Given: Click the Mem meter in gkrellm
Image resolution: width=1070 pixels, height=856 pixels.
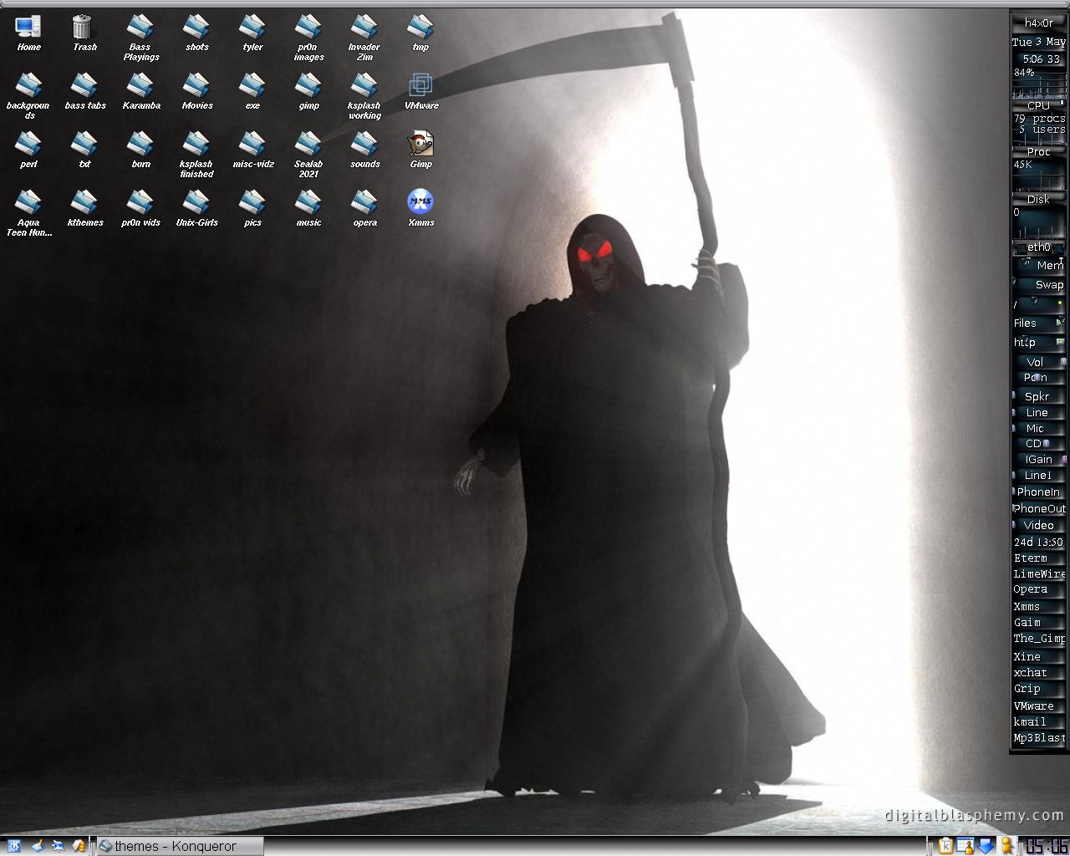Looking at the screenshot, I should pos(1039,265).
